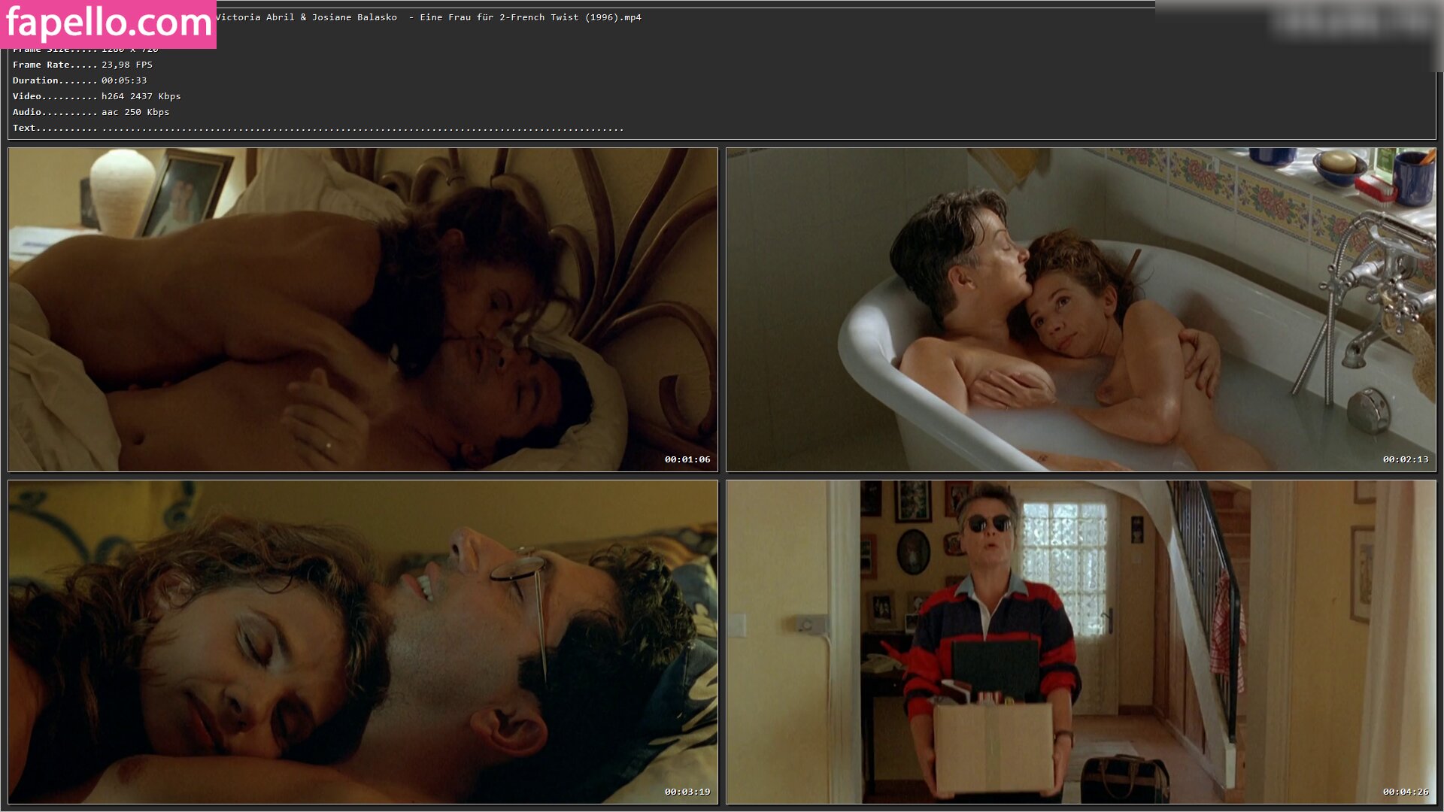Image resolution: width=1444 pixels, height=812 pixels.
Task: Click the Video h264 2437 Kbps line
Action: [x=96, y=96]
